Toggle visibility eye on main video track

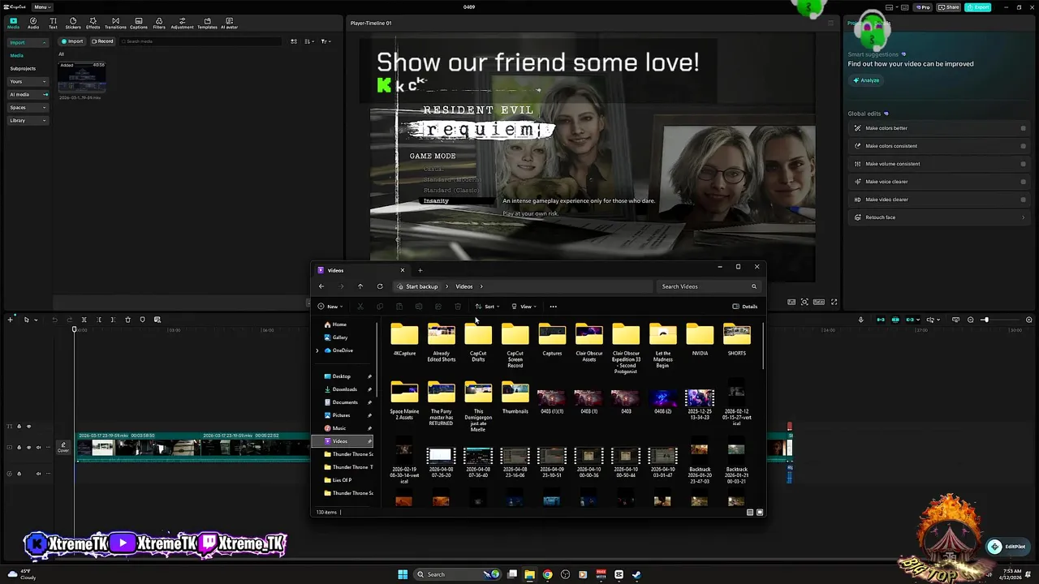click(29, 447)
